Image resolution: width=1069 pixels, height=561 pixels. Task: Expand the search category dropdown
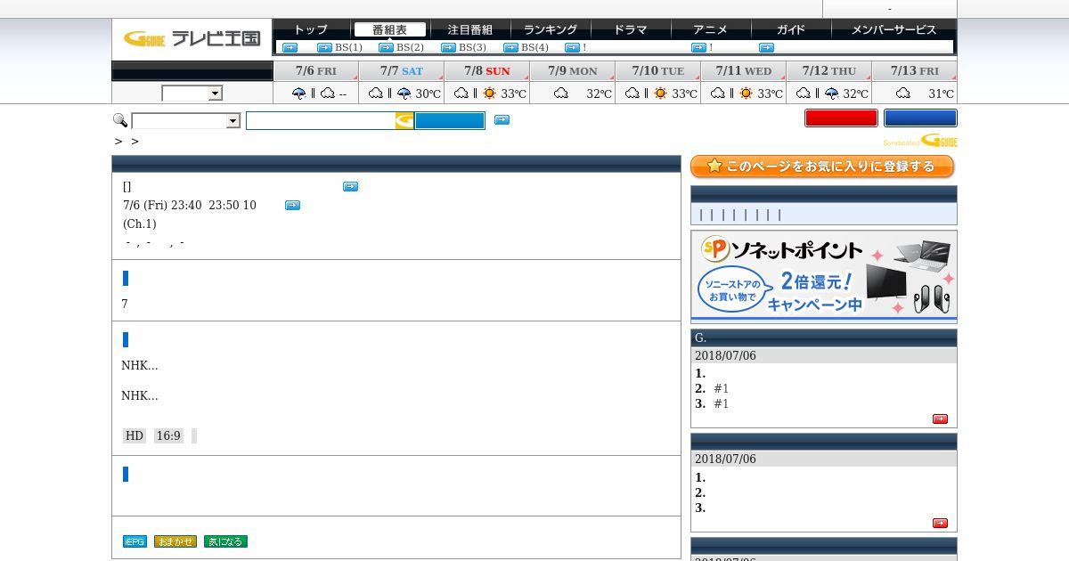click(x=185, y=121)
